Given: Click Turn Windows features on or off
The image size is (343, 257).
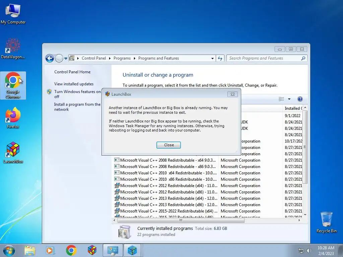Looking at the screenshot, I should [x=77, y=94].
